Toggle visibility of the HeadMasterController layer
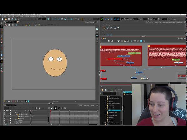This screenshot has width=187, height=140. [5, 115]
